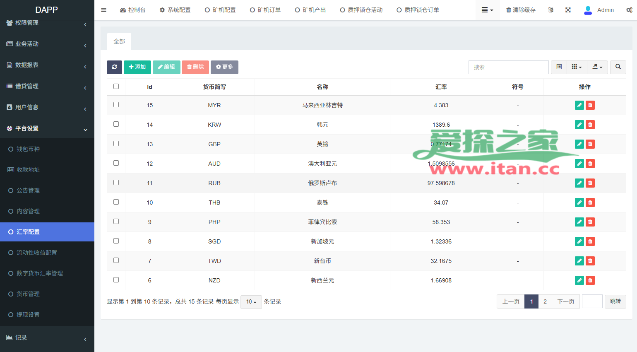Open the rows-per-page dropdown showing 10
This screenshot has height=352, width=637.
tap(251, 302)
